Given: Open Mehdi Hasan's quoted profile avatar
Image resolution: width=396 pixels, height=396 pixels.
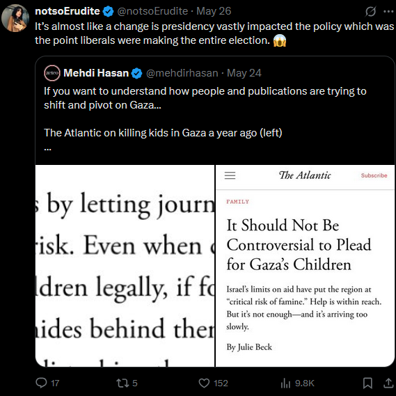Looking at the screenshot, I should tap(52, 73).
